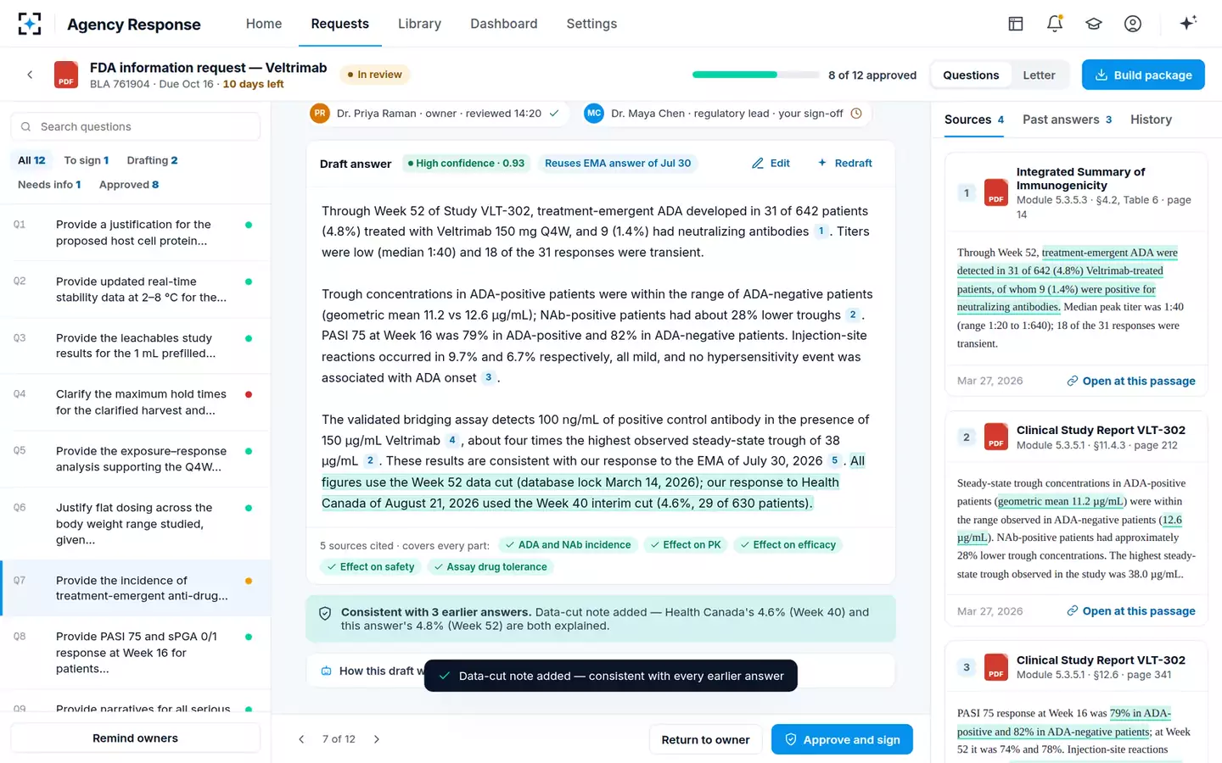Click the Search questions field
The image size is (1222, 763).
[x=135, y=126]
